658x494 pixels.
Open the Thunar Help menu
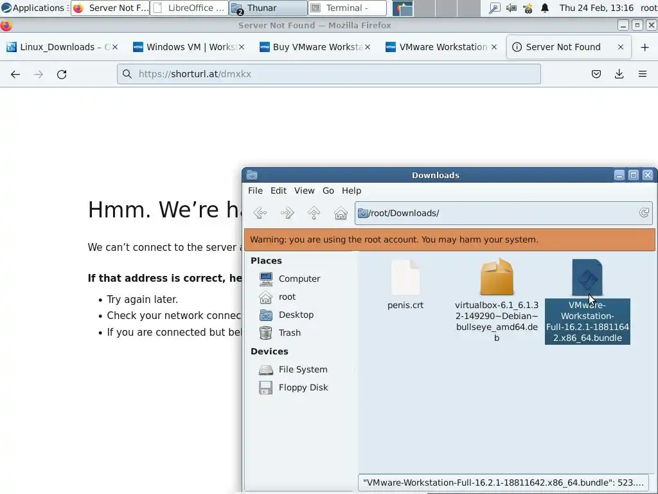tap(351, 190)
